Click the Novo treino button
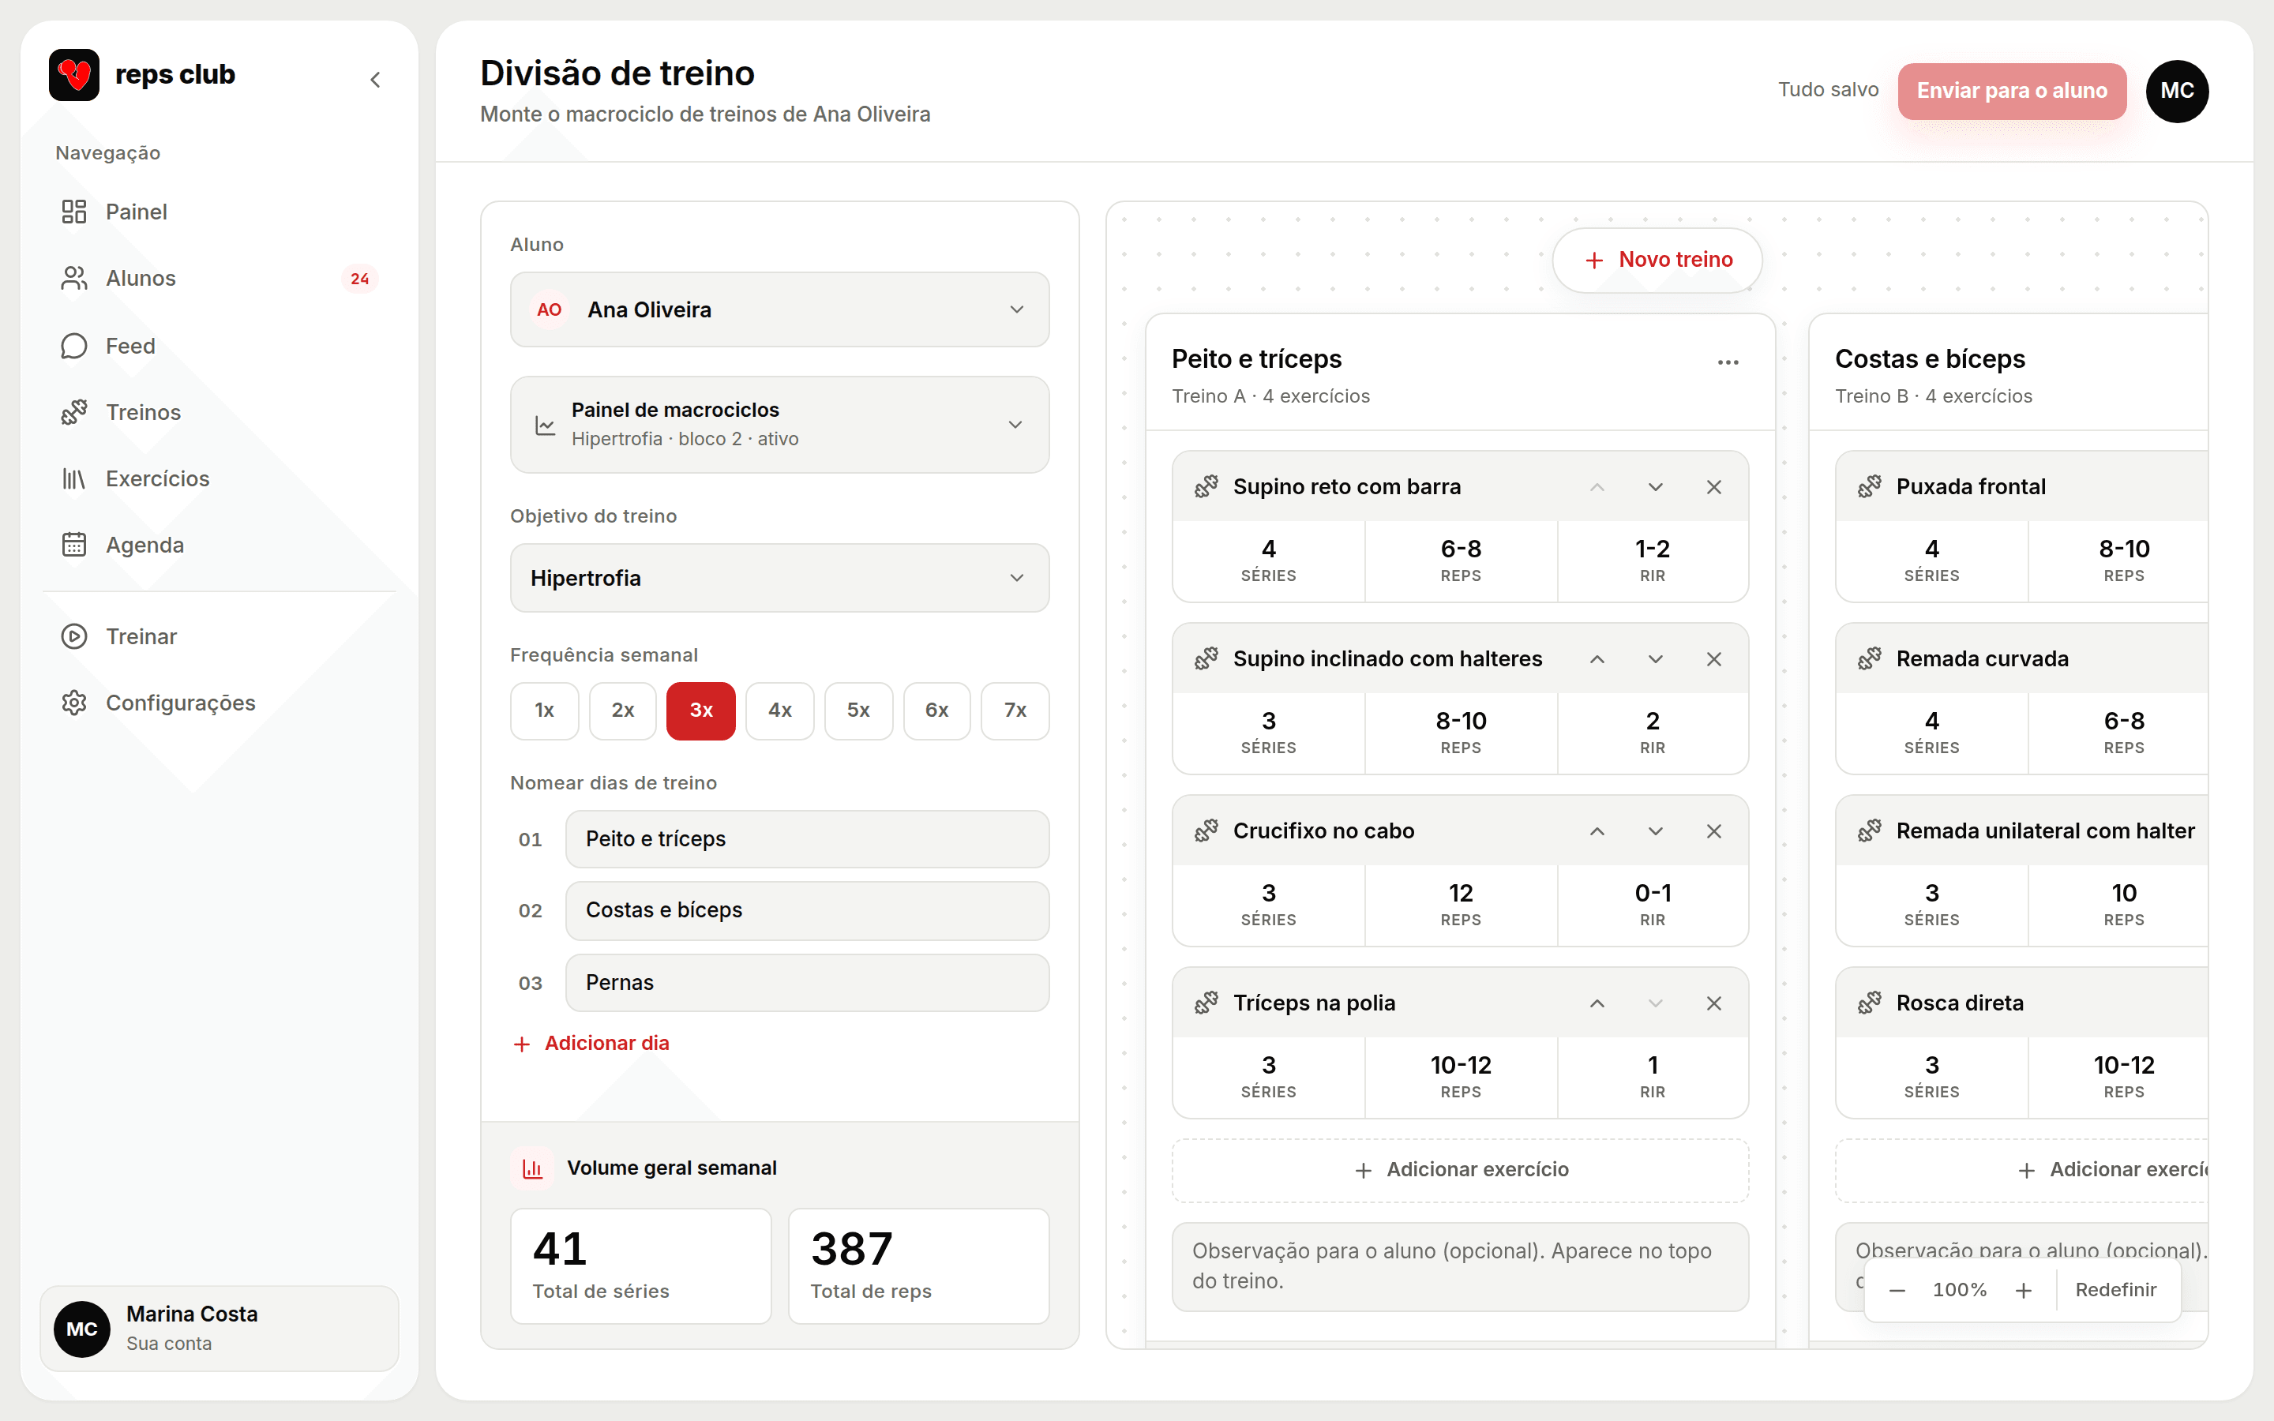 click(x=1657, y=261)
